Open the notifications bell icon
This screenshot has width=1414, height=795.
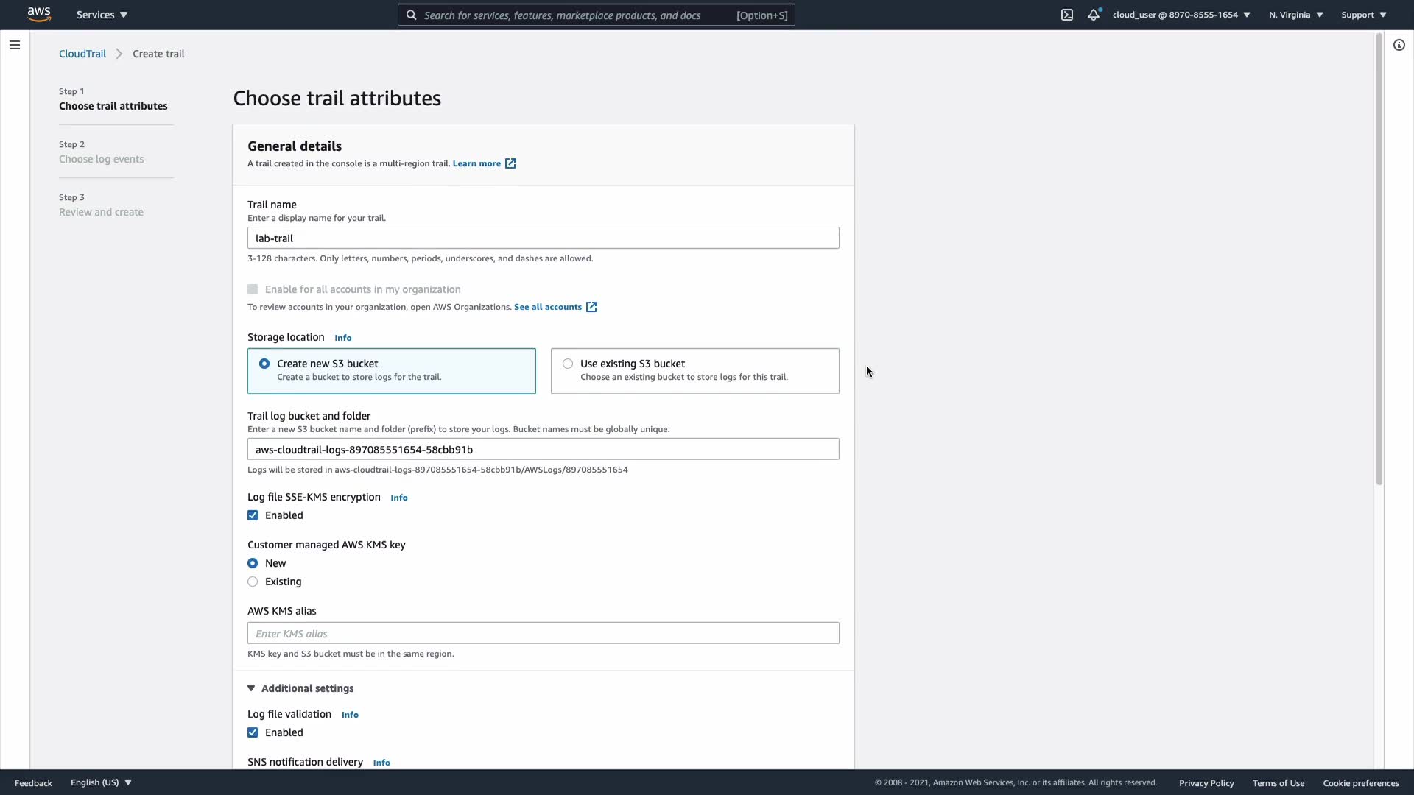coord(1094,15)
